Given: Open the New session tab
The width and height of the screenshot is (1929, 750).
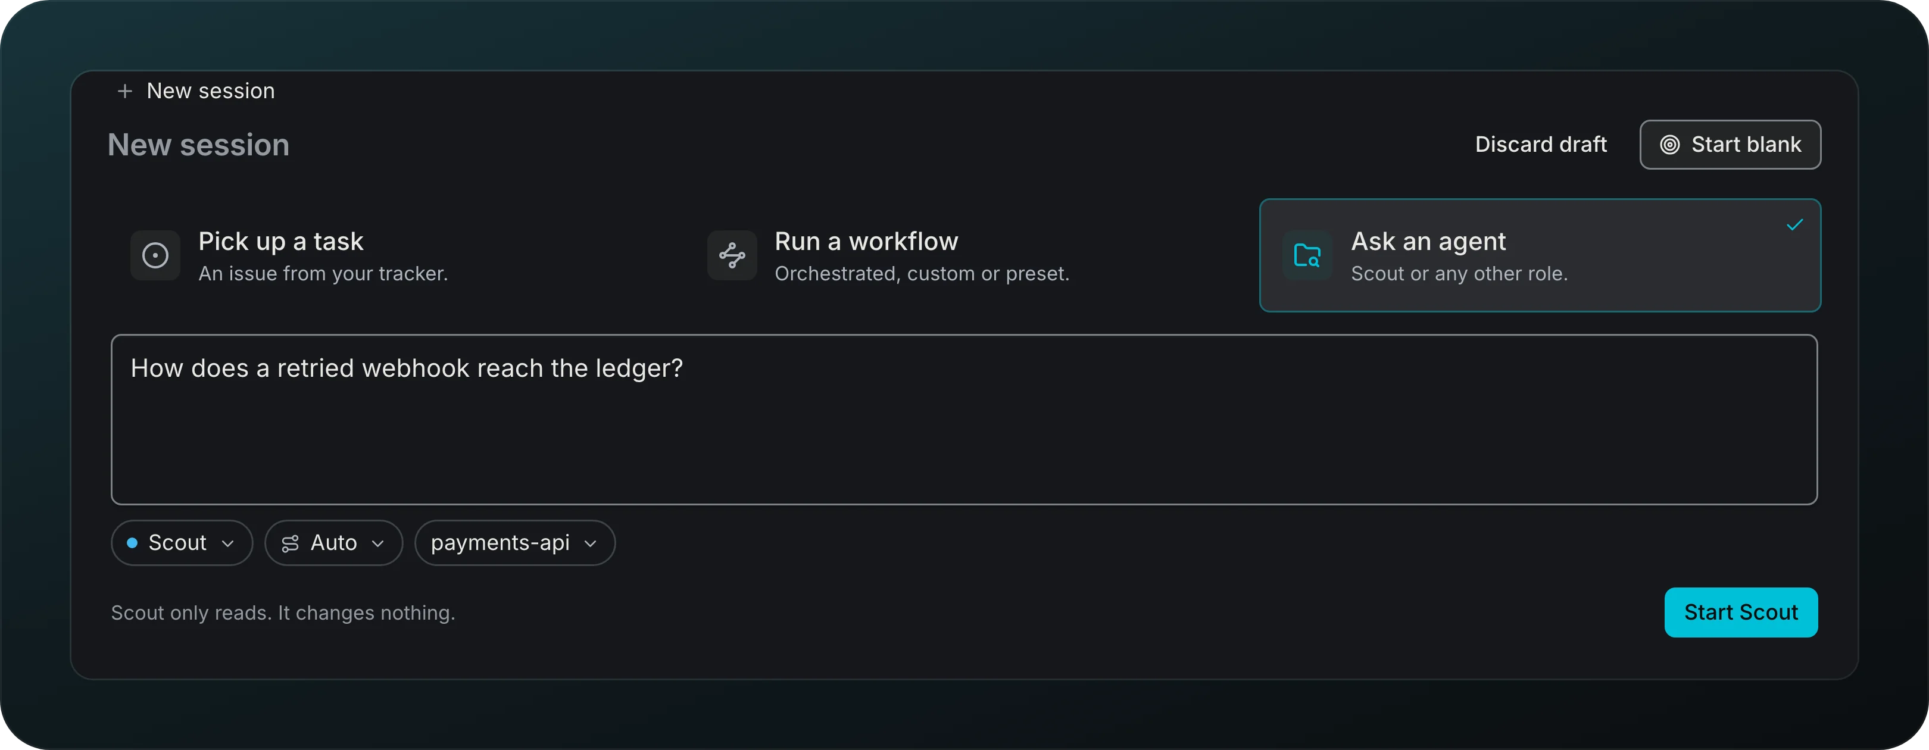Looking at the screenshot, I should point(196,91).
